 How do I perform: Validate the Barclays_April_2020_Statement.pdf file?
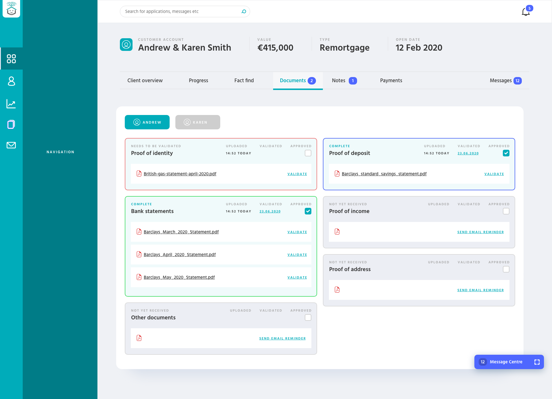point(297,255)
